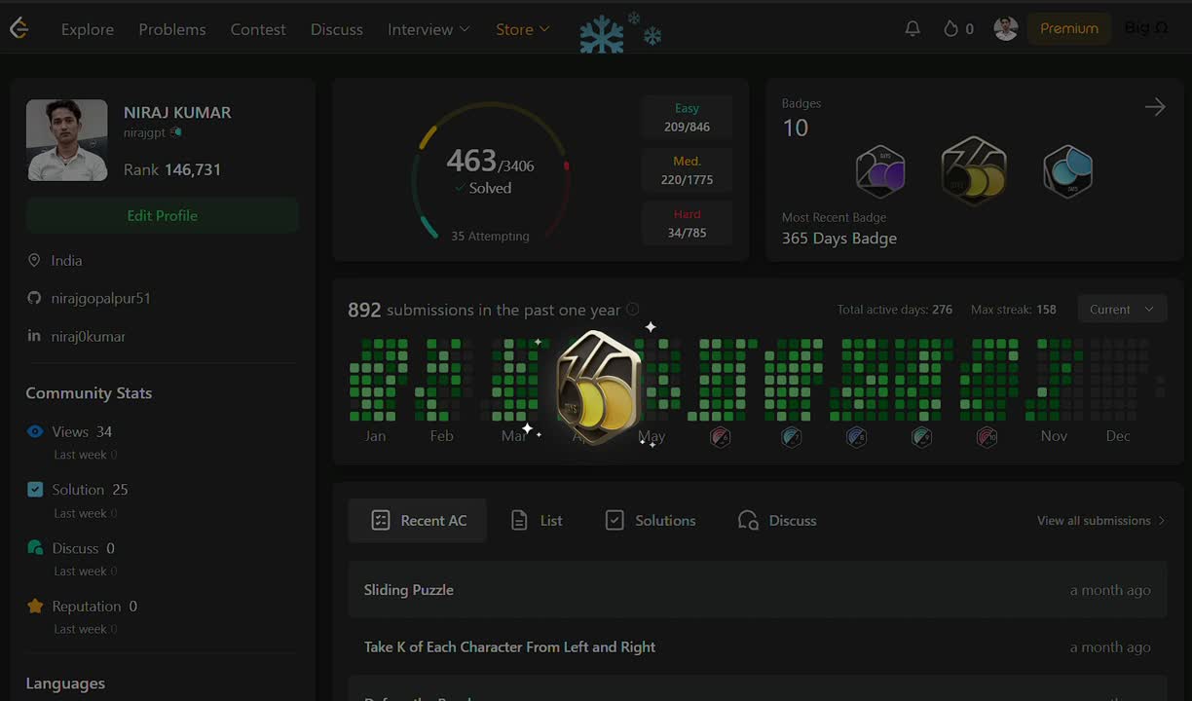
Task: Click the 365 Days Badge label
Action: click(x=839, y=239)
